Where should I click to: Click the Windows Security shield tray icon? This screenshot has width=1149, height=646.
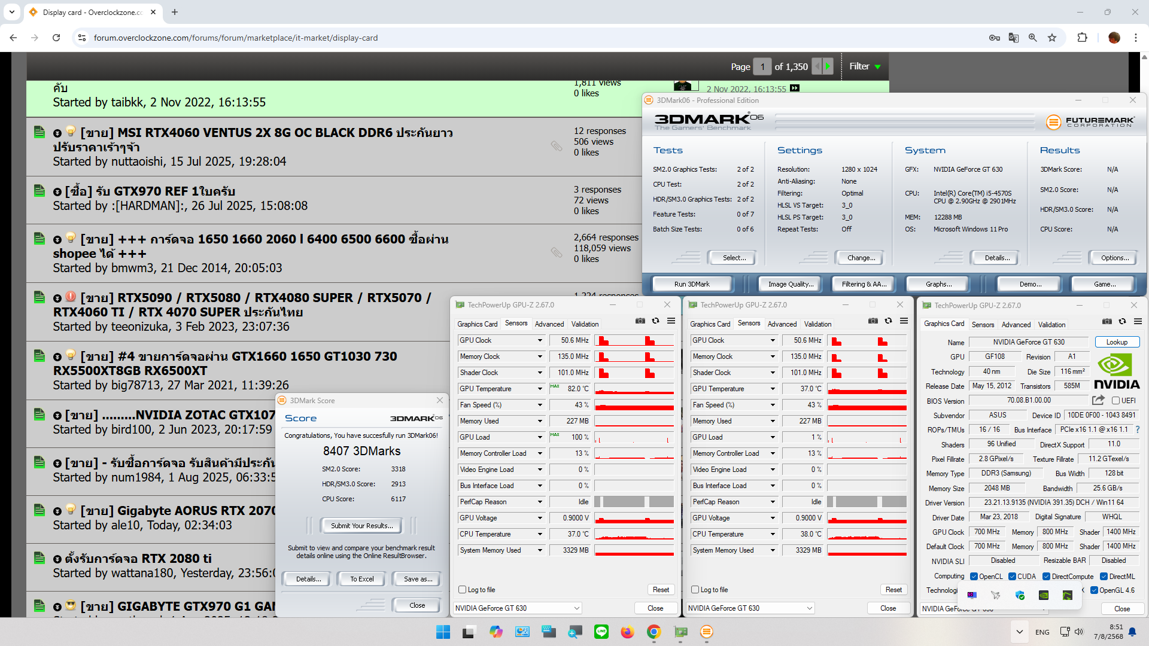click(1020, 595)
